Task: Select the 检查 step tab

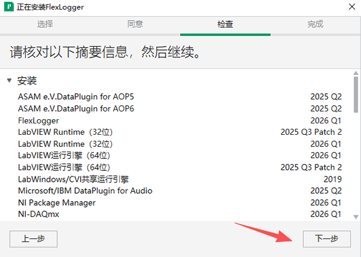Action: tap(225, 24)
